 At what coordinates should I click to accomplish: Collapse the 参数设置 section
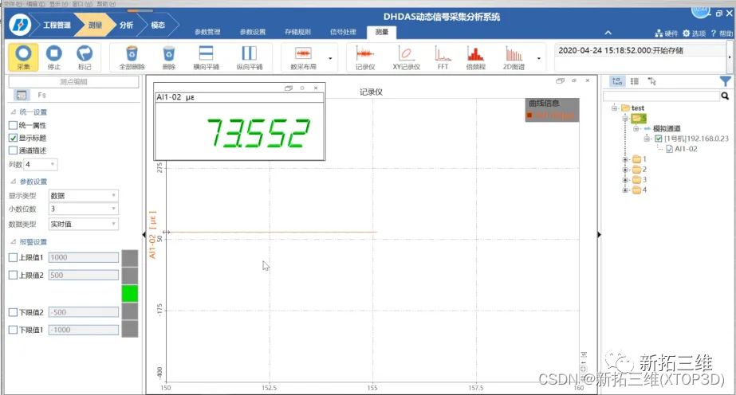click(13, 182)
